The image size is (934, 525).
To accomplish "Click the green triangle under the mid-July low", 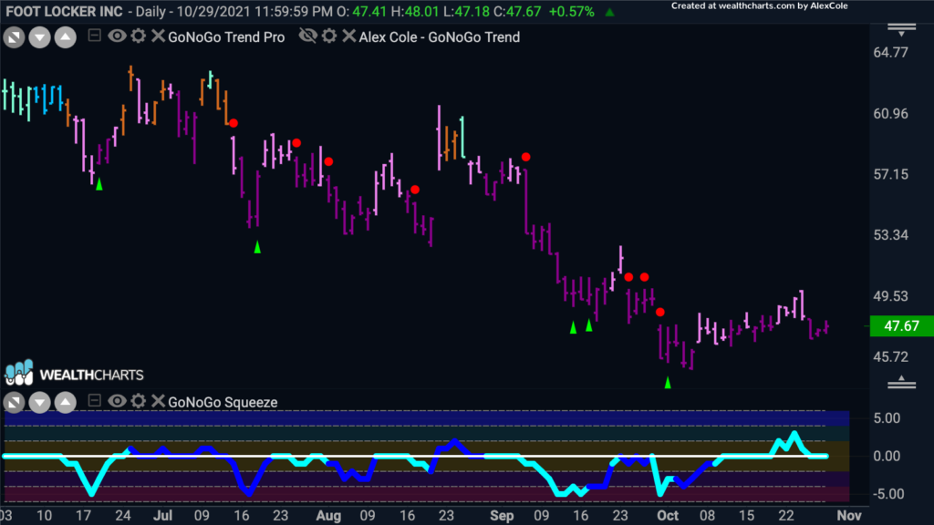I will [257, 247].
